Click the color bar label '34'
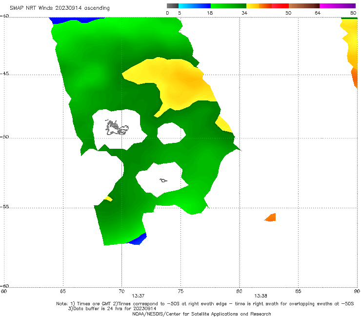The image size is (361, 317). click(x=244, y=13)
